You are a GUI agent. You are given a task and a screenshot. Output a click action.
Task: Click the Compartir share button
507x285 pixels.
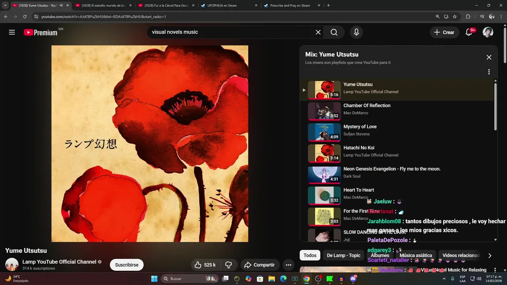pyautogui.click(x=259, y=265)
